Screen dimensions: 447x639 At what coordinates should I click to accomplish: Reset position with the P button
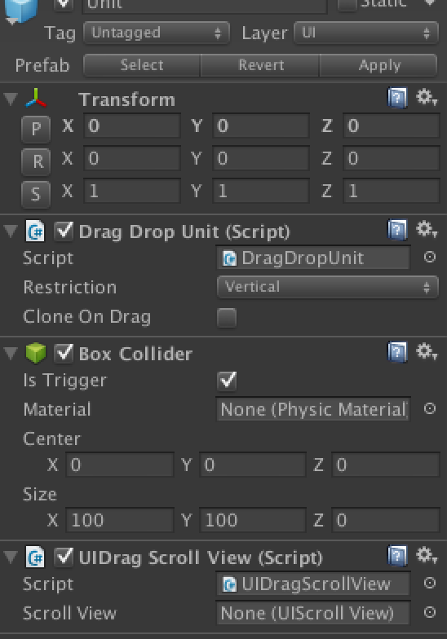36,129
